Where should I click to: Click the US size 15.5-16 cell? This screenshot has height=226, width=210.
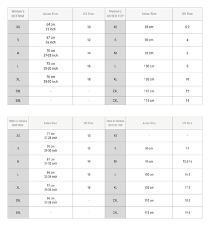(187, 162)
